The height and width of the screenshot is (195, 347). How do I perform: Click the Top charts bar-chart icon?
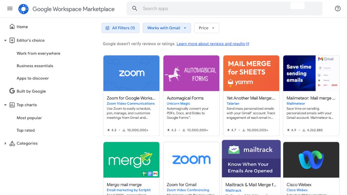[x=12, y=105]
